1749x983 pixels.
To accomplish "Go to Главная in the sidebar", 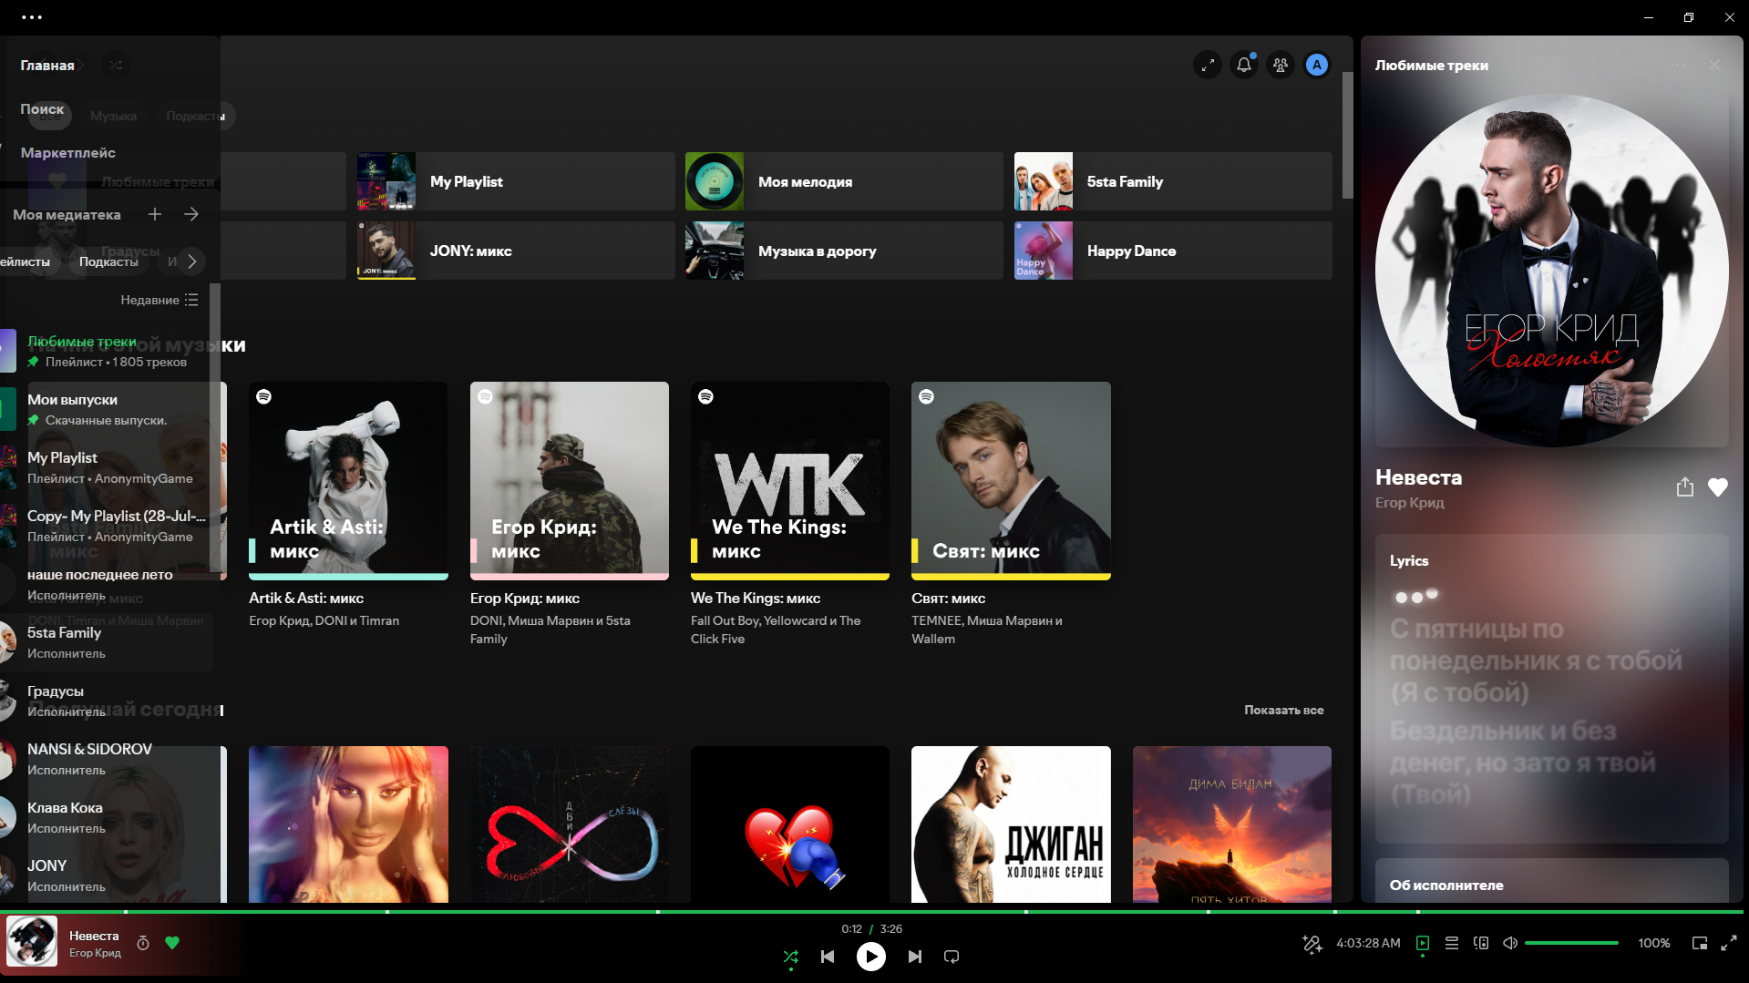I will tap(47, 65).
